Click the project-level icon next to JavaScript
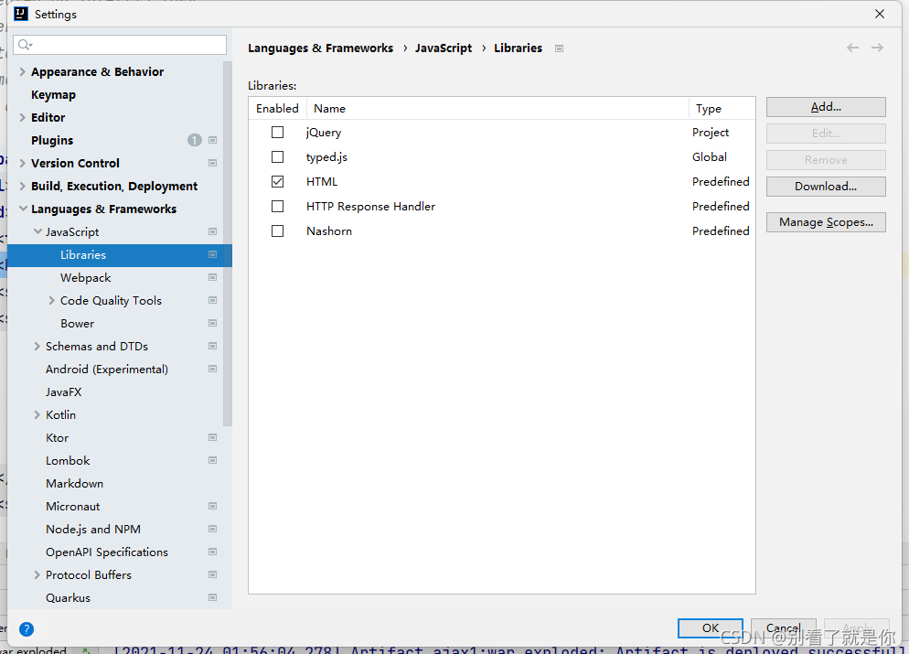This screenshot has width=909, height=654. click(x=212, y=232)
